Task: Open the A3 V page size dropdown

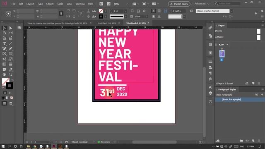Action: click(227, 45)
